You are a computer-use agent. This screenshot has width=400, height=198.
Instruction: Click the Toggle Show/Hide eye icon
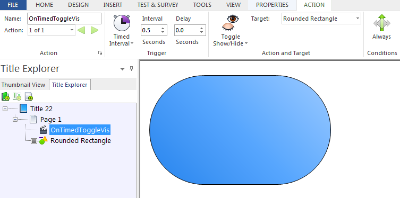[231, 23]
